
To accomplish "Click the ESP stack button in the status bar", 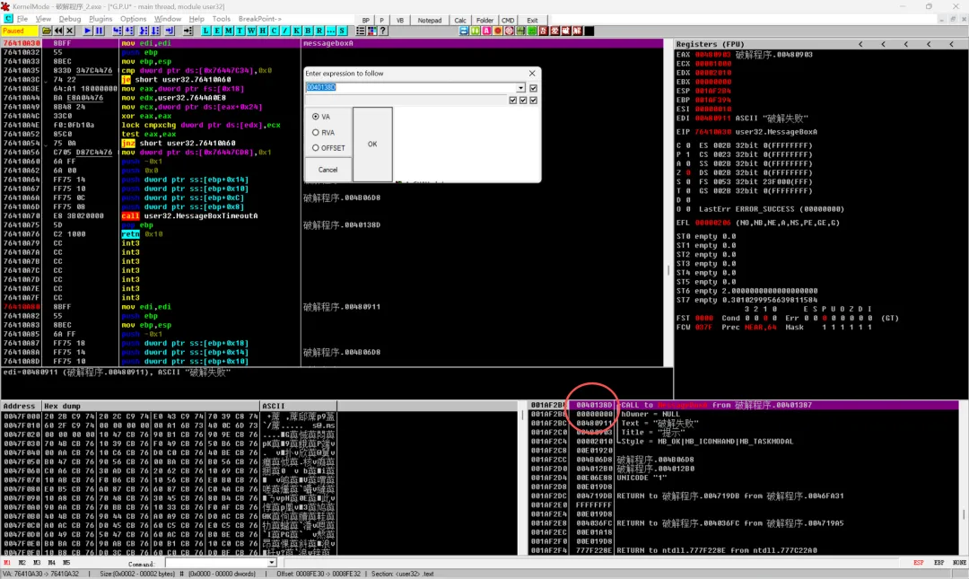I will pos(919,563).
